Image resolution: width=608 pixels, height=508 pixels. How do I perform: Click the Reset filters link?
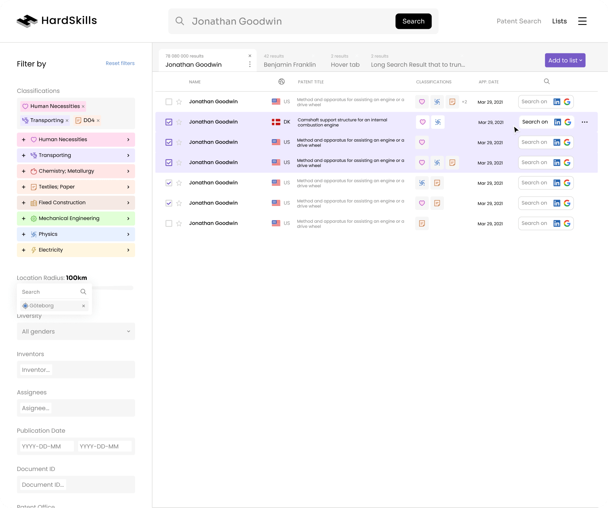pyautogui.click(x=120, y=63)
